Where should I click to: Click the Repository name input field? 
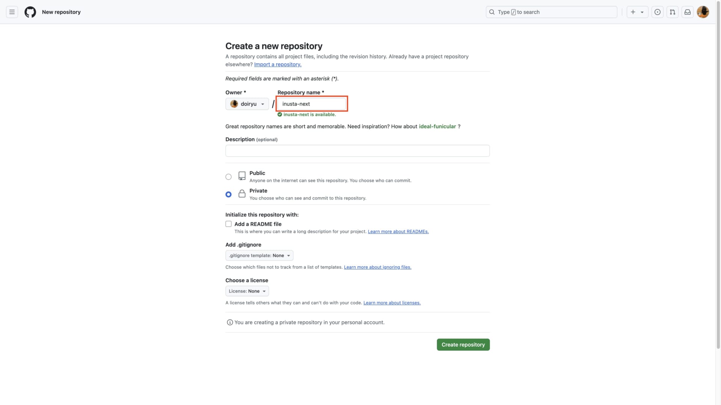click(x=312, y=104)
